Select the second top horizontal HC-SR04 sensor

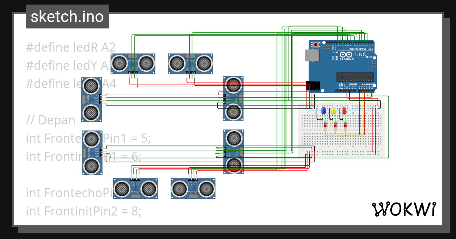pos(191,63)
